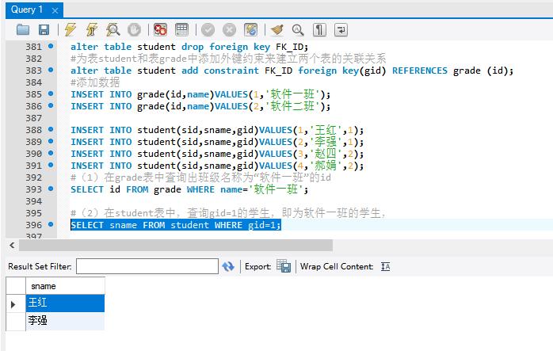Click highlighted SELECT sname line 396

click(x=176, y=225)
